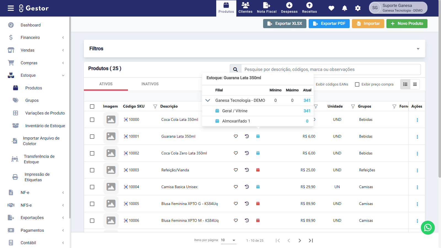
Task: Open the items per page dropdown
Action: coord(228,240)
